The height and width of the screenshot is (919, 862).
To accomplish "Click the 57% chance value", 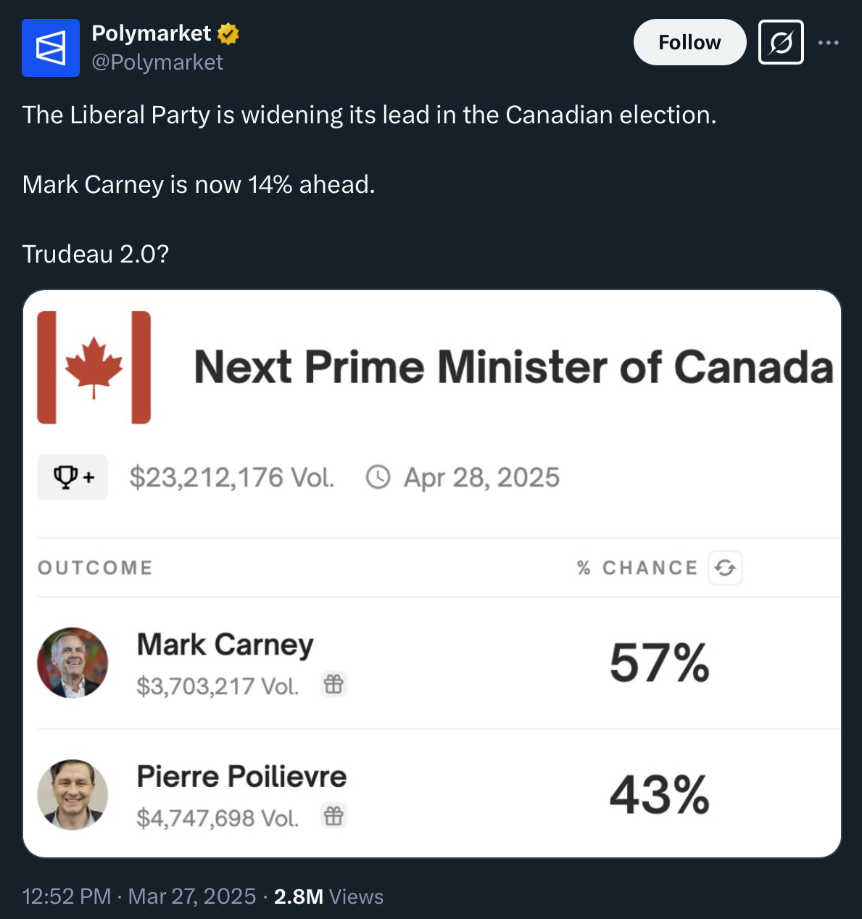I will point(659,663).
